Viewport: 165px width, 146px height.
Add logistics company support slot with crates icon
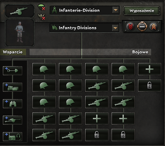13,87
